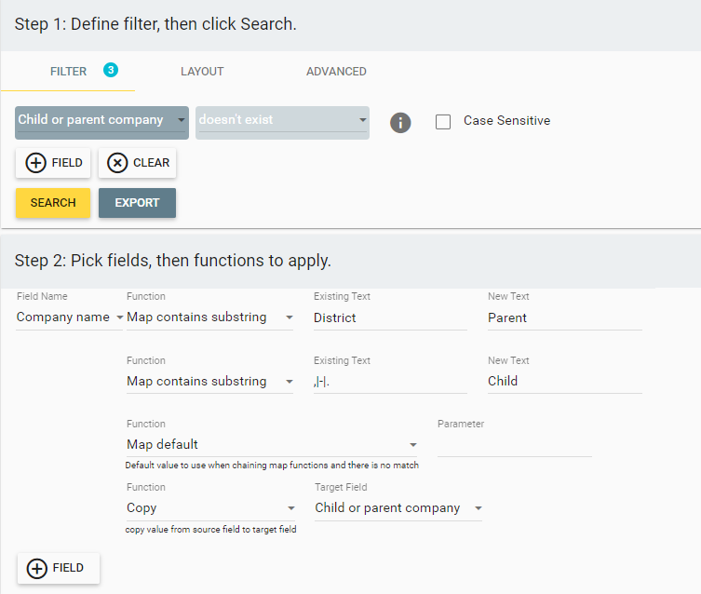Click the filter count badge showing 3
The width and height of the screenshot is (701, 594).
point(111,70)
